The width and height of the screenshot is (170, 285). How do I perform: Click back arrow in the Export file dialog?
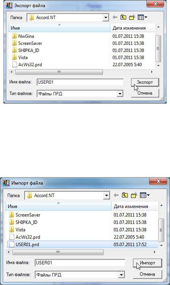(x=115, y=18)
